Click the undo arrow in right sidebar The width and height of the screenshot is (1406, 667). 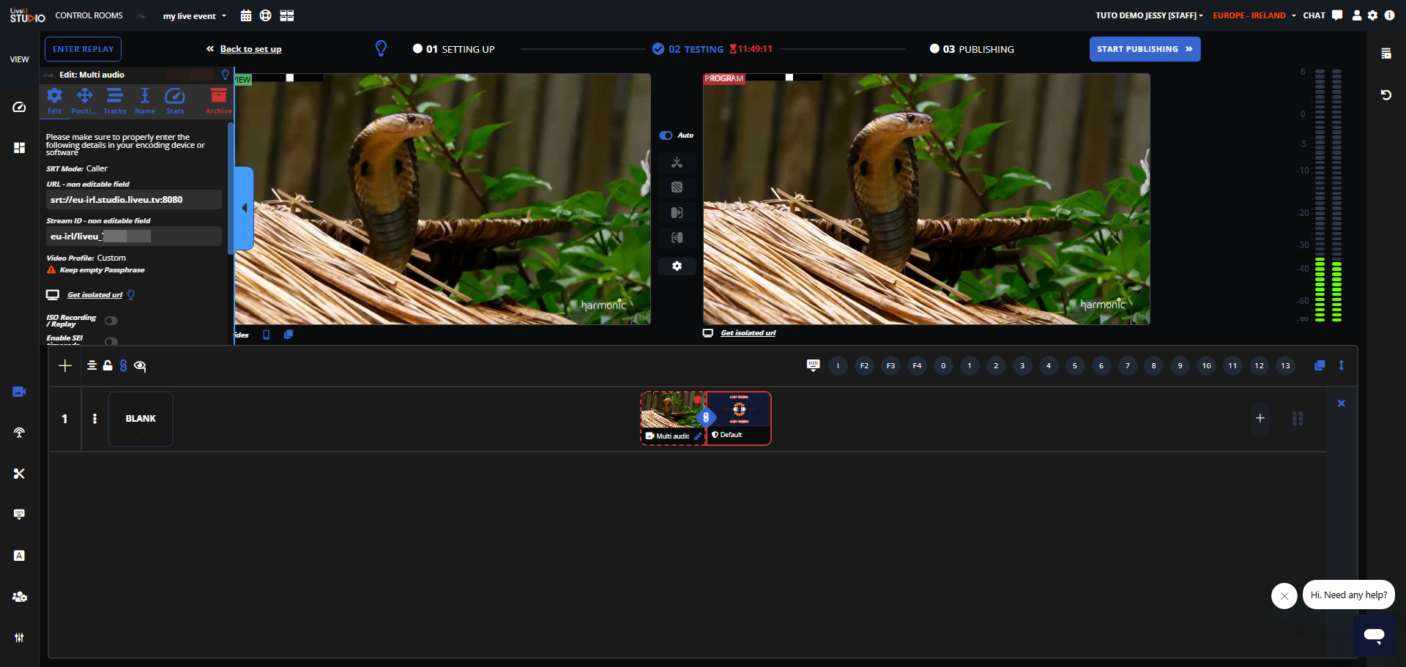(1385, 95)
